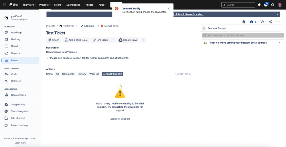Viewport: 286px width, 147px height.
Task: Open Ticket #3 We're testing your support email
Action: click(x=237, y=43)
